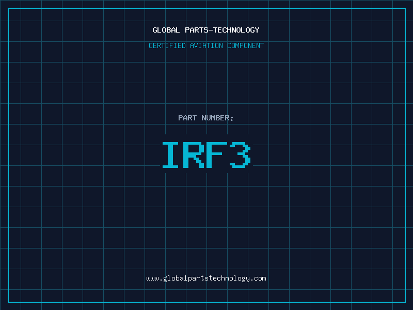Click the www.globalpartstechnology.com website link
The image size is (413, 310).
pyautogui.click(x=206, y=278)
